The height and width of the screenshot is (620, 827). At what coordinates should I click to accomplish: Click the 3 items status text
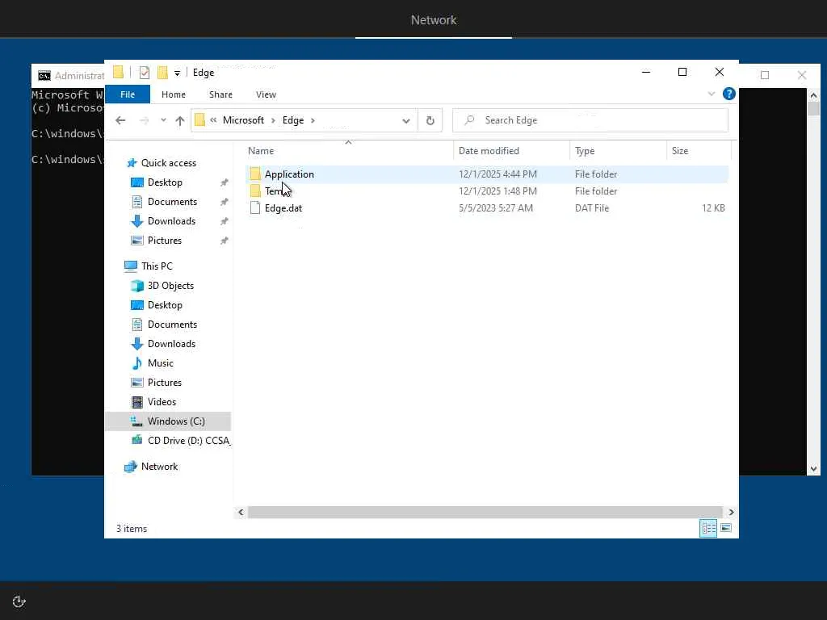click(132, 529)
